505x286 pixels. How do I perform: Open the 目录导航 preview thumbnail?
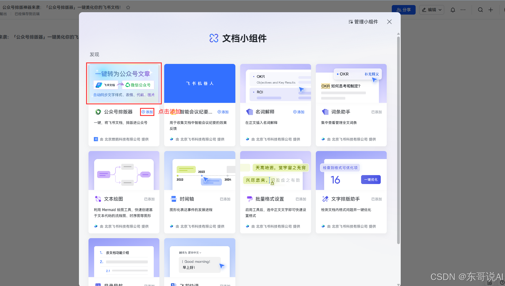(124, 258)
